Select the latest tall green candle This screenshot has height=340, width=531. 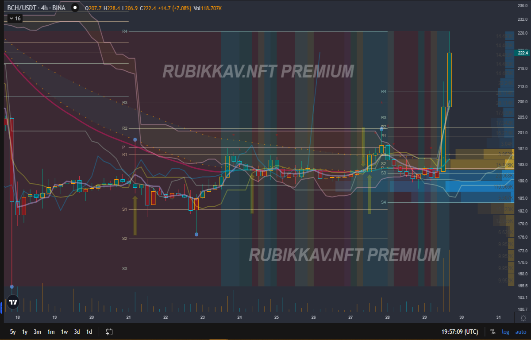click(x=450, y=80)
